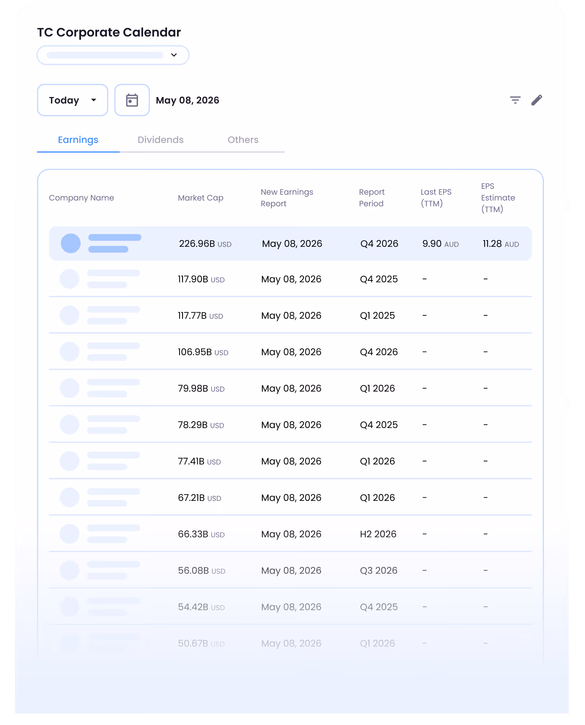Screen dimensions: 585x725
Task: Click the Q1 2026 period in 67.21B row
Action: pyautogui.click(x=377, y=498)
